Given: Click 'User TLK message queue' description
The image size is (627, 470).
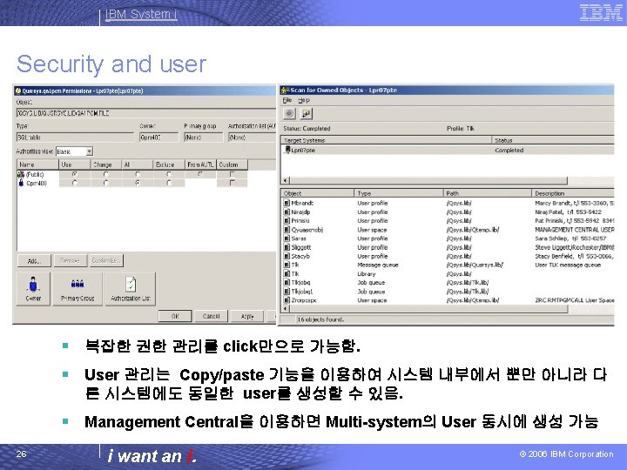Looking at the screenshot, I should [x=568, y=265].
